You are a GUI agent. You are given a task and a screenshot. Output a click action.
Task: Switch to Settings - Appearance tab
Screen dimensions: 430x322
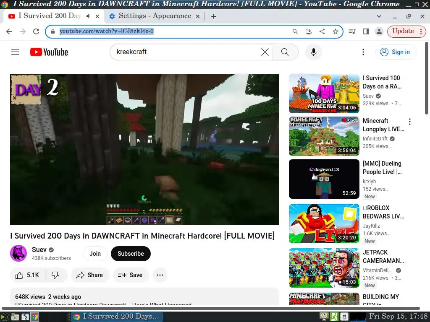(x=155, y=16)
